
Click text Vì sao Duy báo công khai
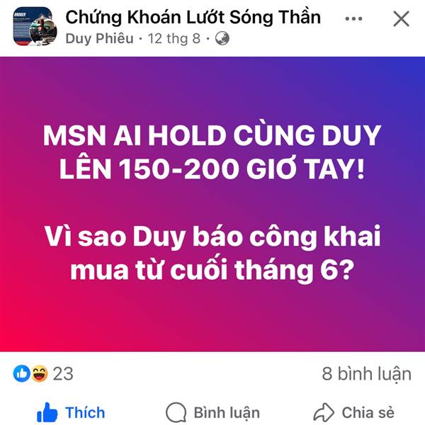tap(212, 237)
